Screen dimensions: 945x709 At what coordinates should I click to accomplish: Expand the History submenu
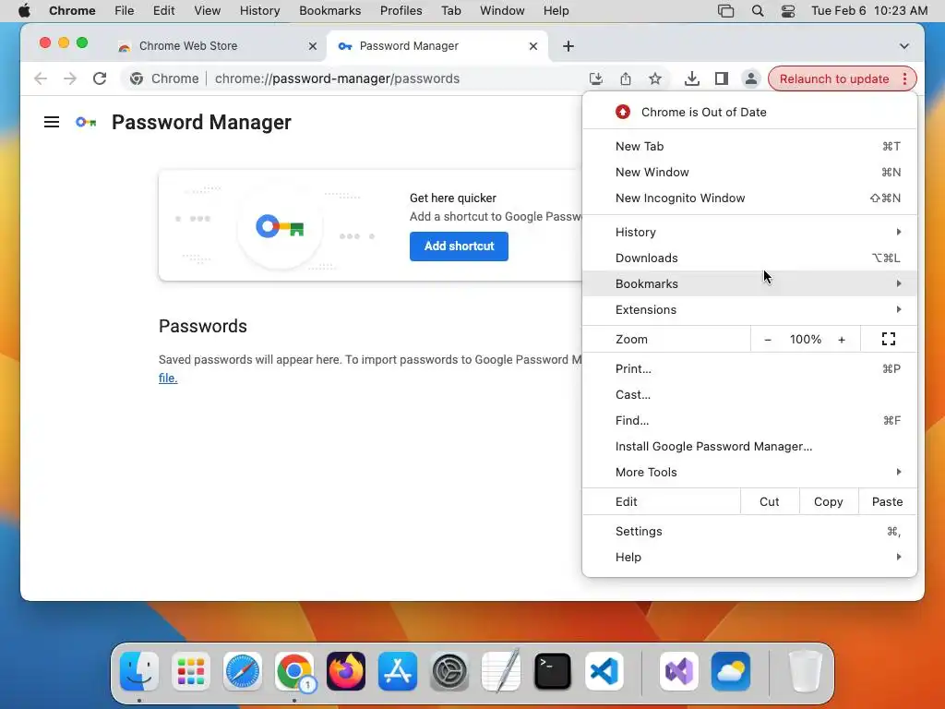point(749,232)
